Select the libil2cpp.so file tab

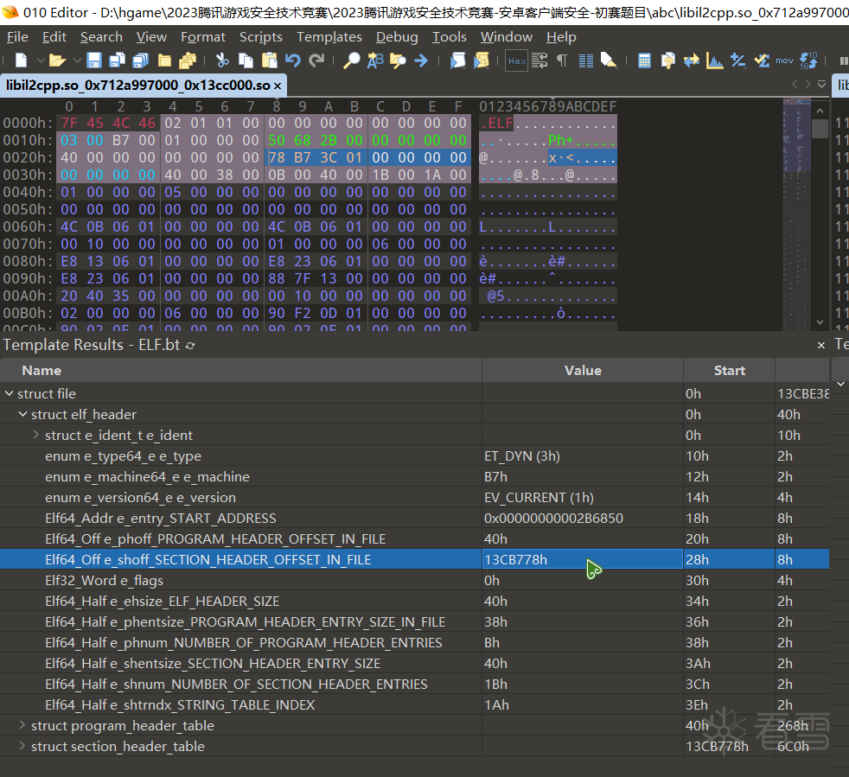pyautogui.click(x=137, y=86)
